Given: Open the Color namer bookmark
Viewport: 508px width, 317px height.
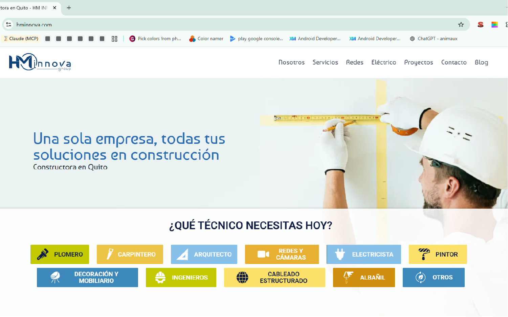Looking at the screenshot, I should (206, 39).
